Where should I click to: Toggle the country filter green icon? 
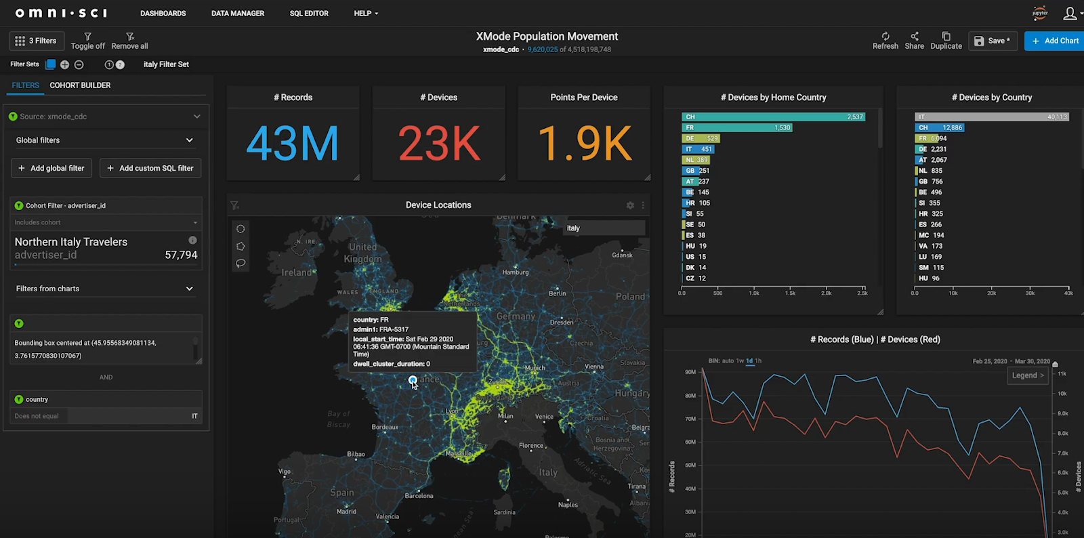[19, 400]
